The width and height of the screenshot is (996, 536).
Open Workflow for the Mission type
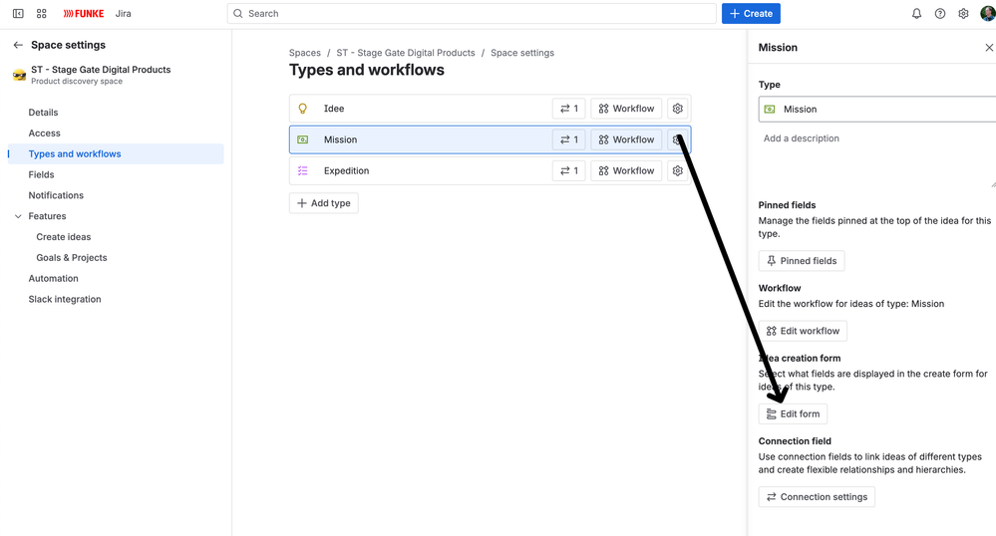[626, 139]
